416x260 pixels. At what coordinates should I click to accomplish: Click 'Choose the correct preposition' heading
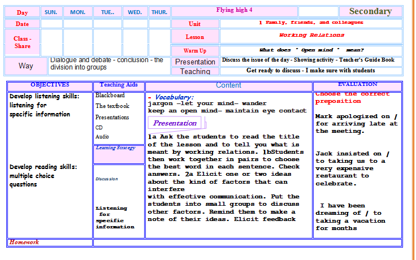tap(352, 98)
